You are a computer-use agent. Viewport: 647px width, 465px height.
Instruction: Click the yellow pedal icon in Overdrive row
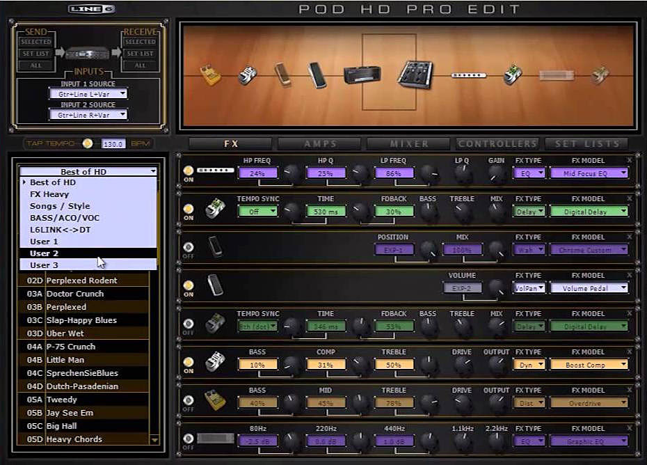coord(215,400)
